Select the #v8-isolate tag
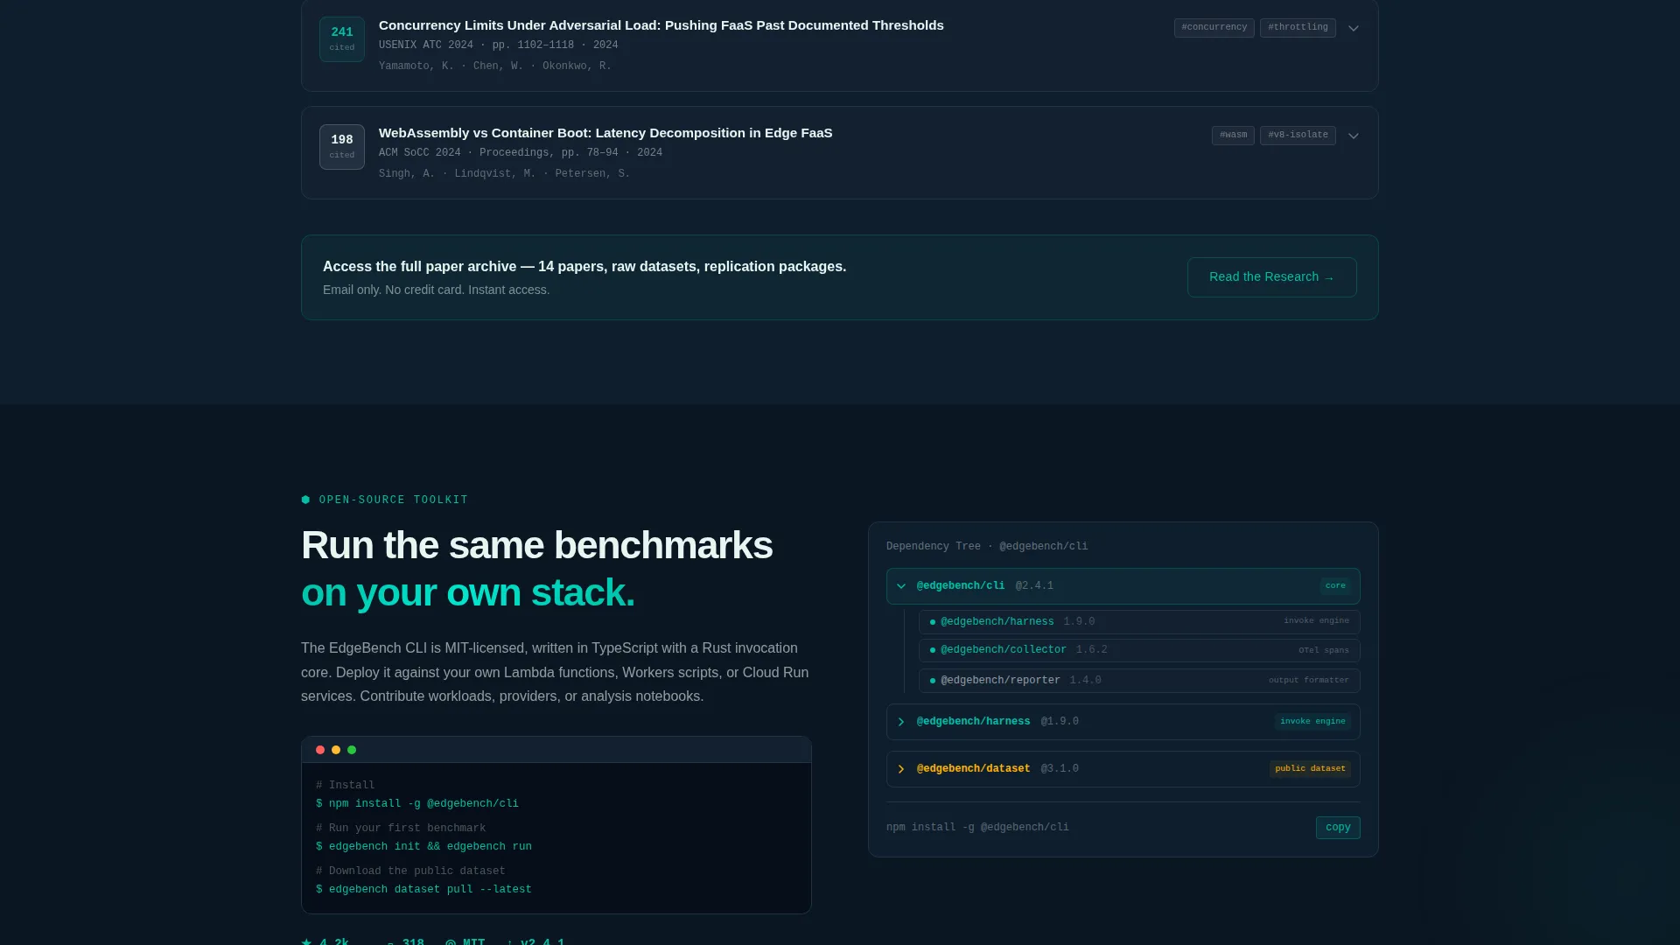The image size is (1680, 945). [1298, 135]
